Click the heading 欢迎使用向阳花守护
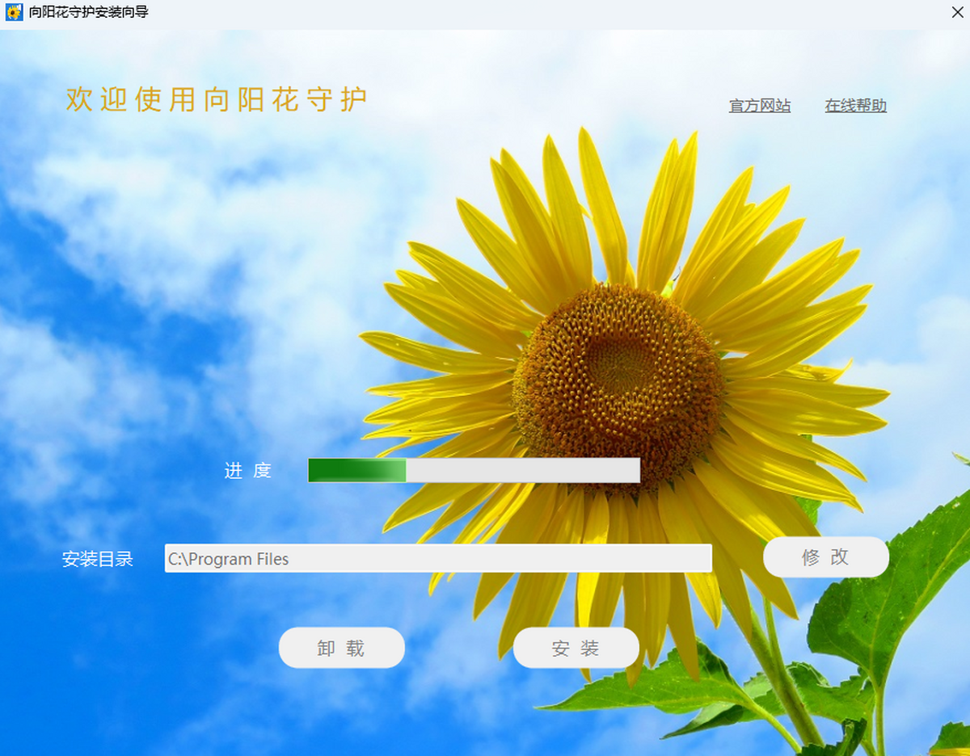The image size is (970, 756). (x=217, y=99)
